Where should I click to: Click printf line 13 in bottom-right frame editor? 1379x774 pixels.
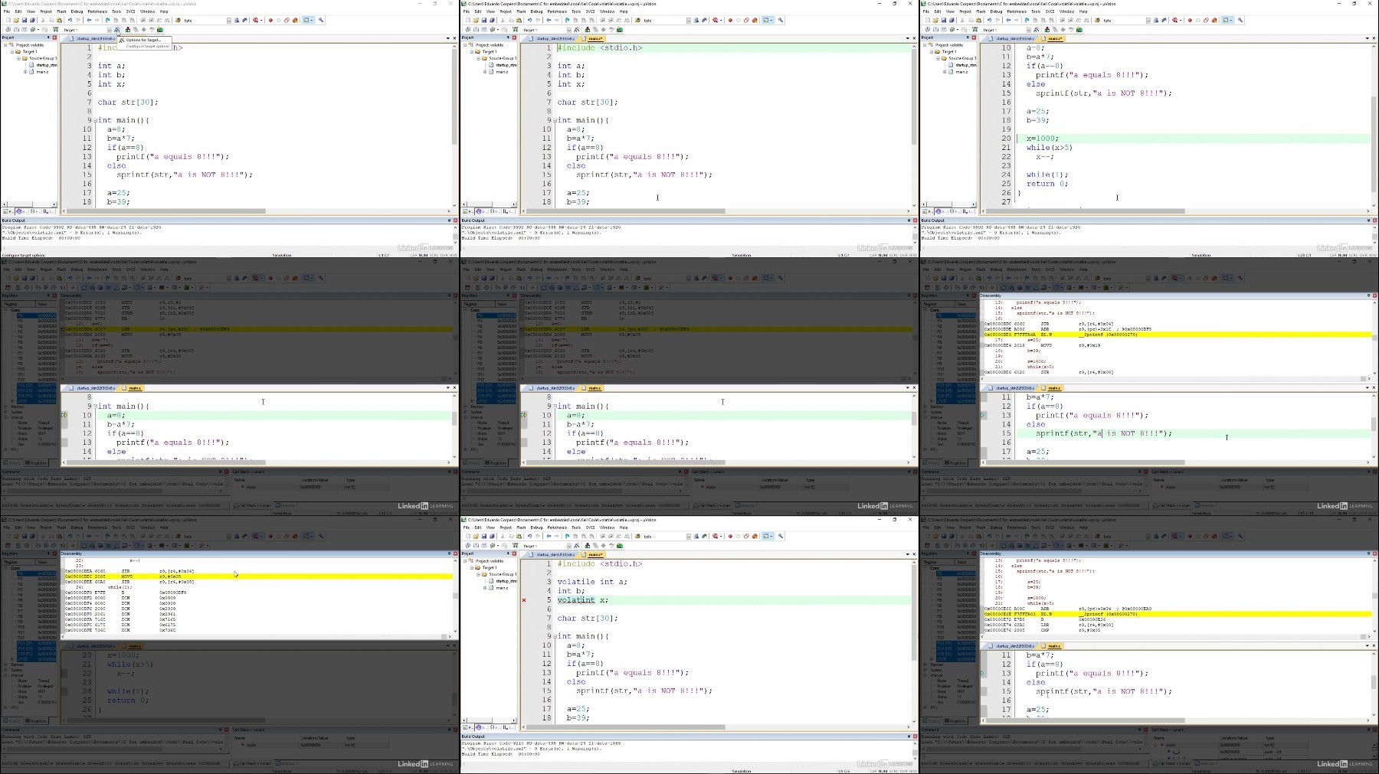pyautogui.click(x=1092, y=674)
